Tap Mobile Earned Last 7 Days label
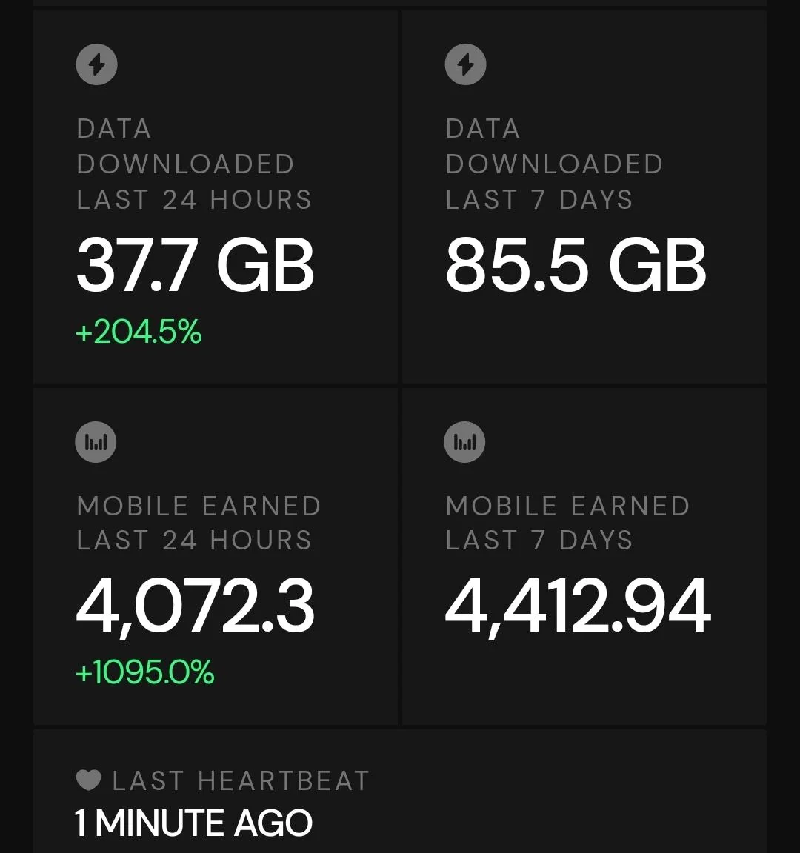This screenshot has height=853, width=800. pyautogui.click(x=567, y=523)
